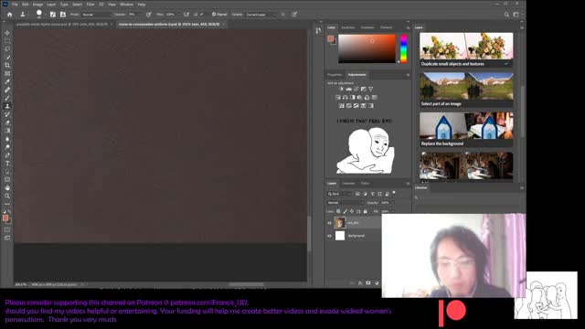
Task: Switch to the Properties tab
Action: [335, 75]
